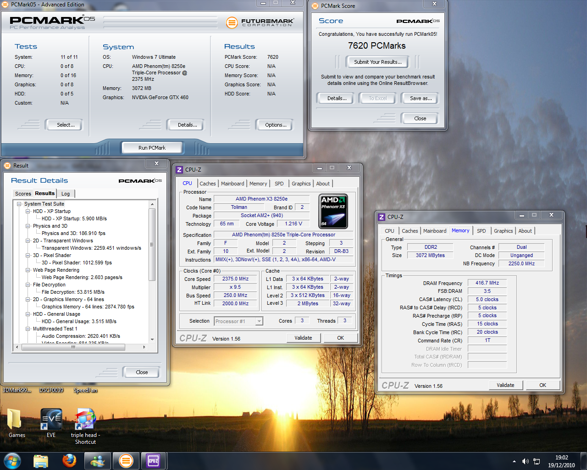
Task: Click Submit Your Results button
Action: [x=377, y=62]
